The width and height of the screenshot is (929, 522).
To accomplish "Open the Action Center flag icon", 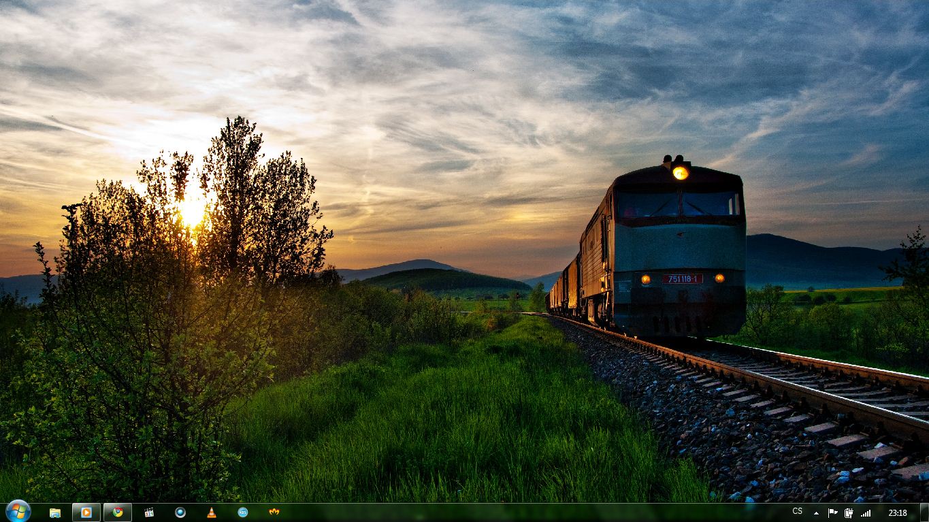I will click(832, 513).
